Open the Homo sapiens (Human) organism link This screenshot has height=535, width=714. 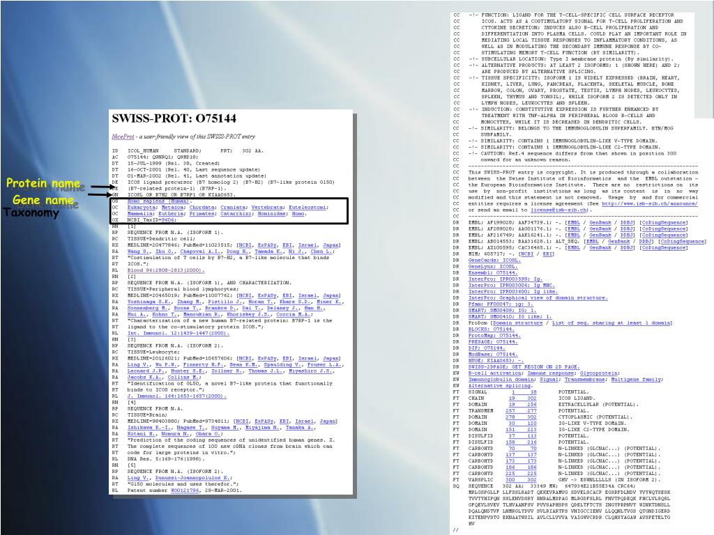(158, 201)
